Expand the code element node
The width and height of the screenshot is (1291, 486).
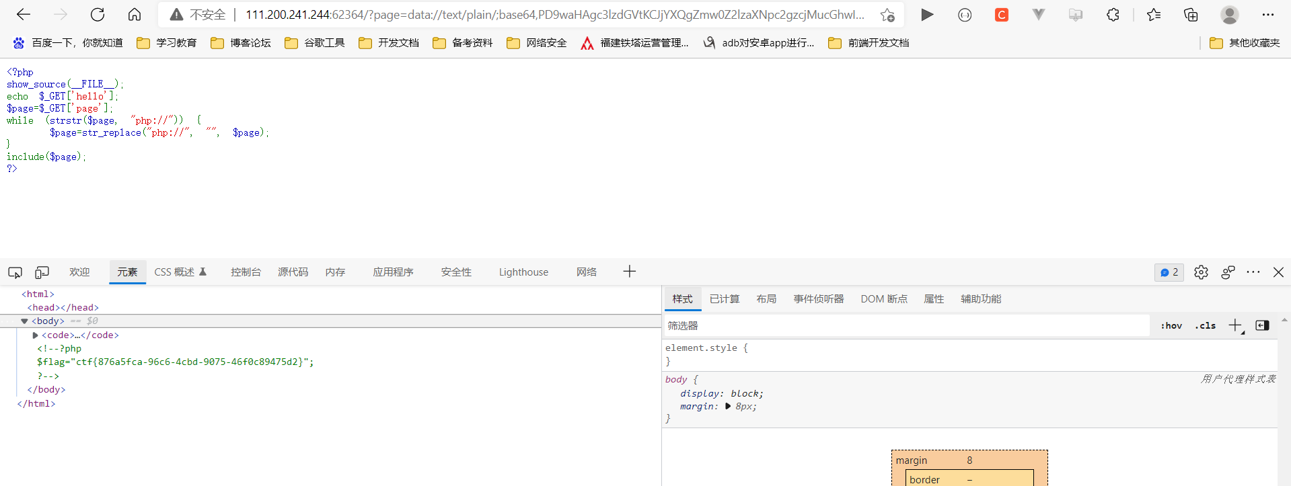[x=35, y=335]
